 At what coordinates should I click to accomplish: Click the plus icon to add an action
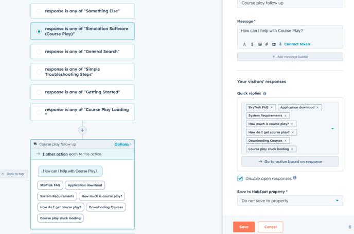coord(82,130)
